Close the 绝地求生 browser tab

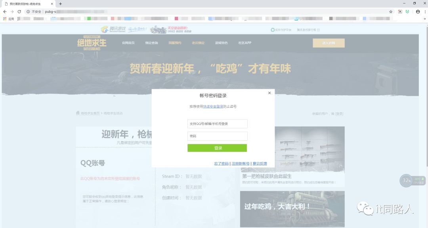[x=52, y=4]
